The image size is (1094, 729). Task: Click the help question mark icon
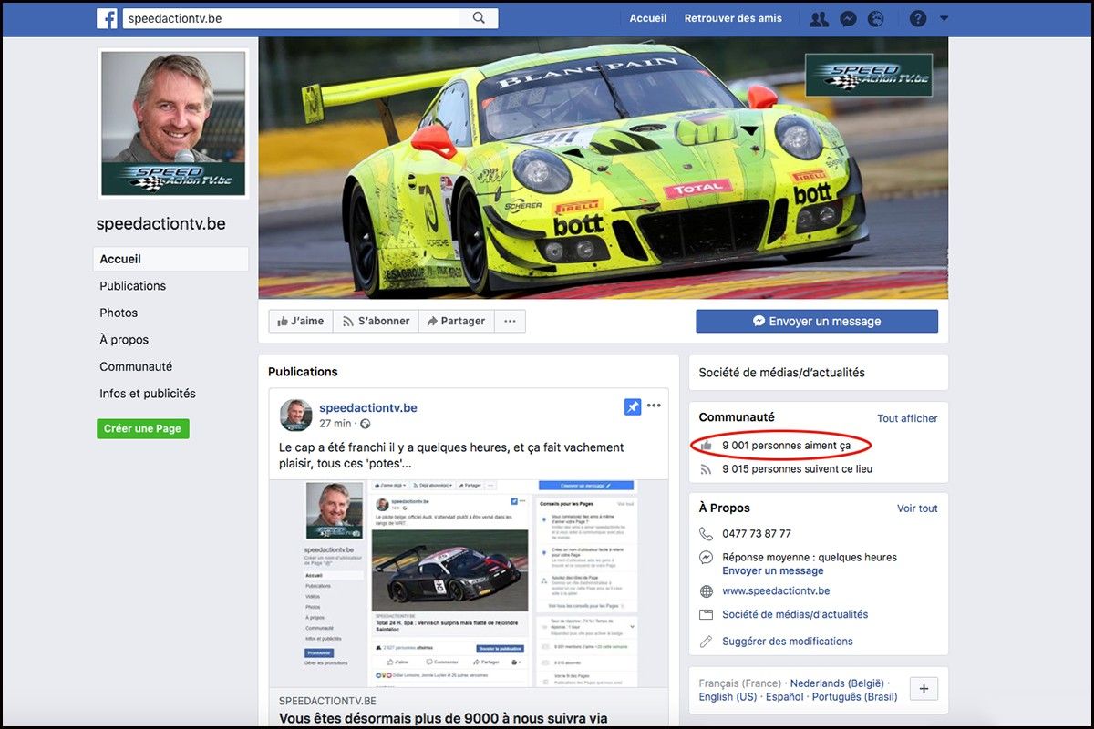[x=918, y=18]
